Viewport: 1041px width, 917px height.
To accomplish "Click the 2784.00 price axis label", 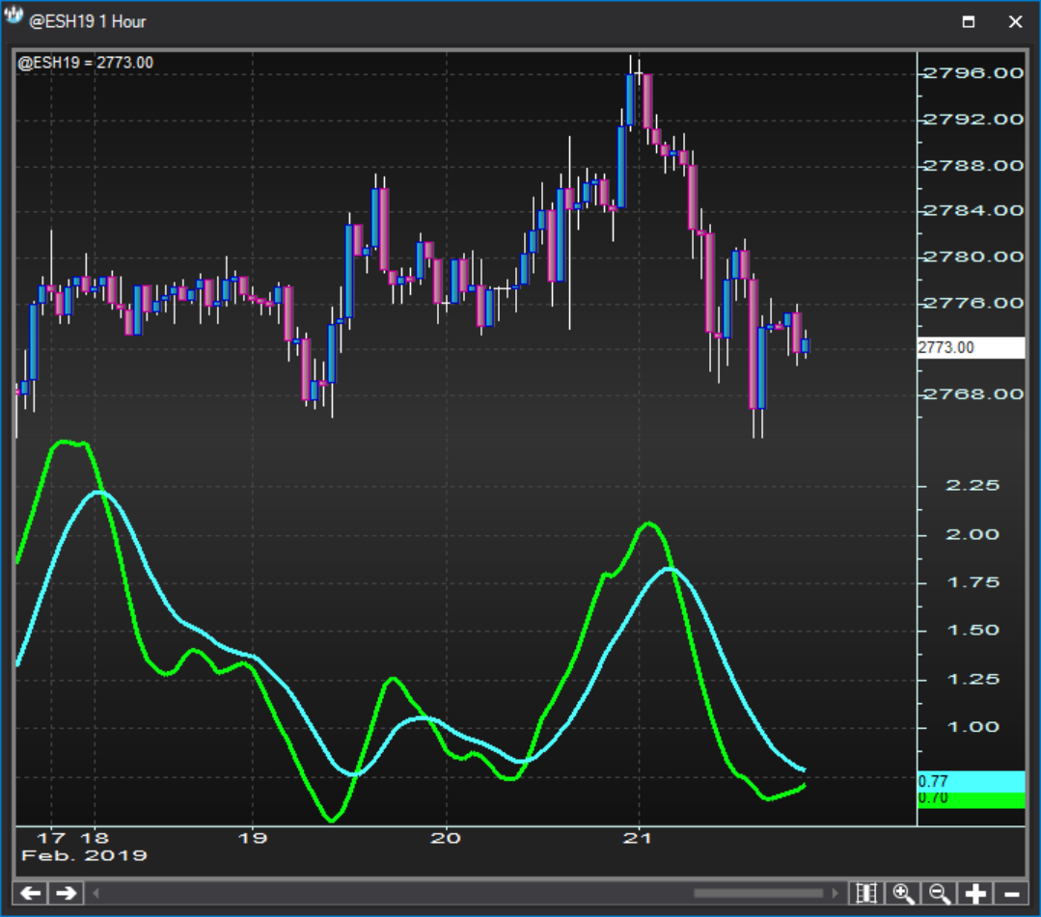I will (973, 210).
